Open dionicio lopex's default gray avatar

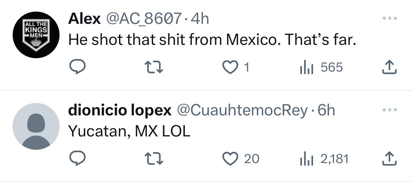click(36, 126)
